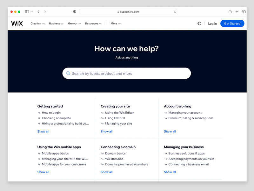Image resolution: width=254 pixels, height=191 pixels.
Task: Expand the More menu
Action: [x=116, y=23]
